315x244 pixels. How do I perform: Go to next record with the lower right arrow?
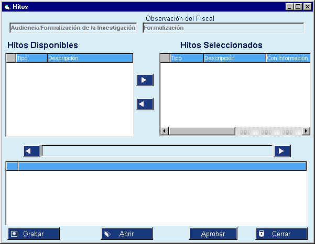tap(283, 151)
